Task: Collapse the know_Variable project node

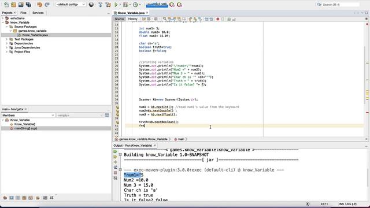Action: click(x=3, y=23)
